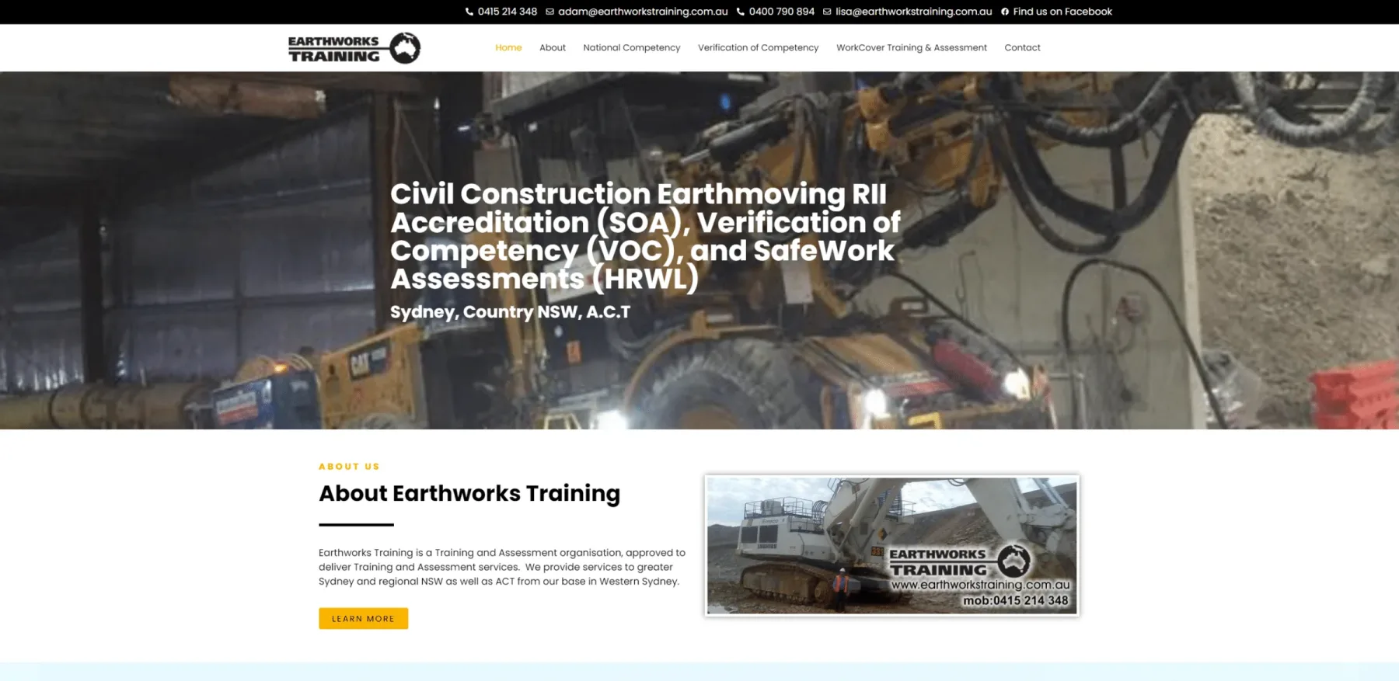The height and width of the screenshot is (681, 1399).
Task: Email lisa@earthworkstraining.com.au link
Action: (914, 12)
